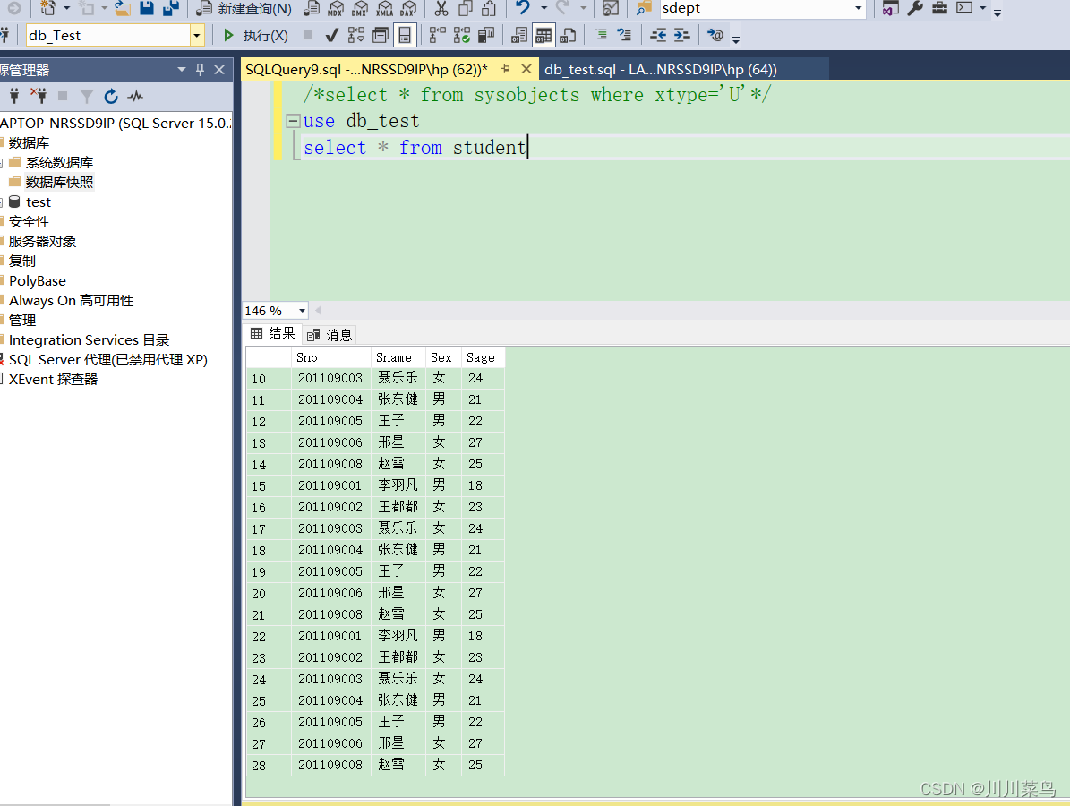Image resolution: width=1070 pixels, height=806 pixels.
Task: Create a DMX query
Action: (360, 8)
